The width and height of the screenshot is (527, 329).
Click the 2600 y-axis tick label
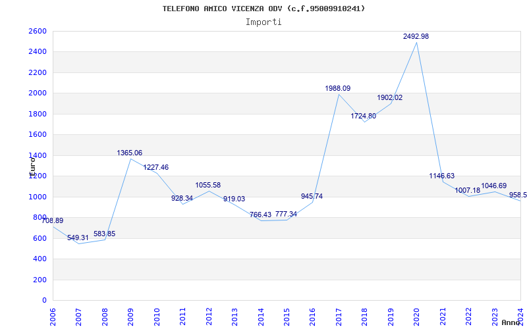(38, 31)
